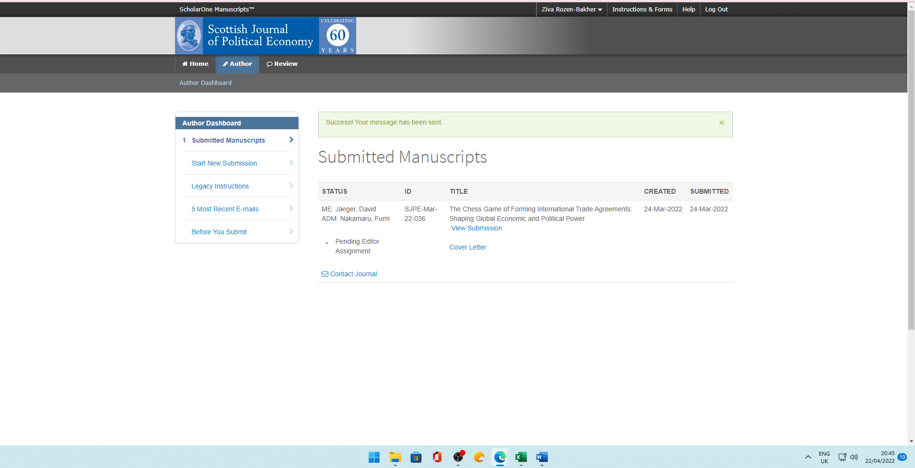Open Office app from taskbar
Image resolution: width=915 pixels, height=468 pixels.
click(437, 457)
